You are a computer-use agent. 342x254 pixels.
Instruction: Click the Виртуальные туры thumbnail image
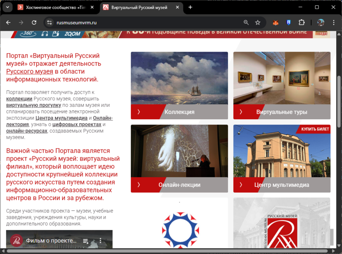282,78
